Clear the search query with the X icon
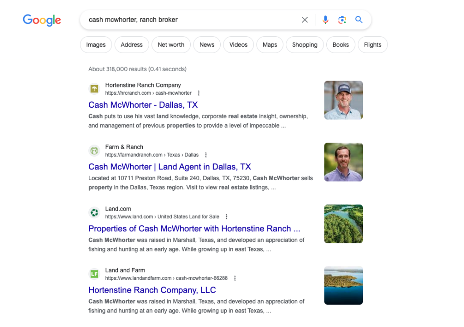This screenshot has height=327, width=464. (x=304, y=19)
